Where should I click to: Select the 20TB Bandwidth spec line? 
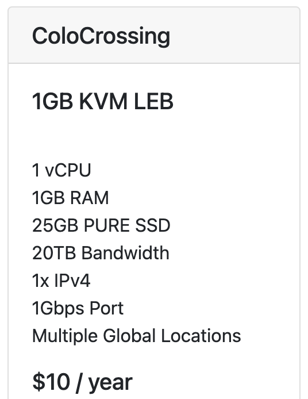click(x=101, y=253)
